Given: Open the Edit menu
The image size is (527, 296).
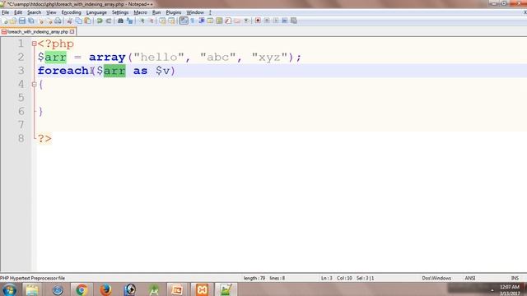Looking at the screenshot, I should (x=18, y=12).
